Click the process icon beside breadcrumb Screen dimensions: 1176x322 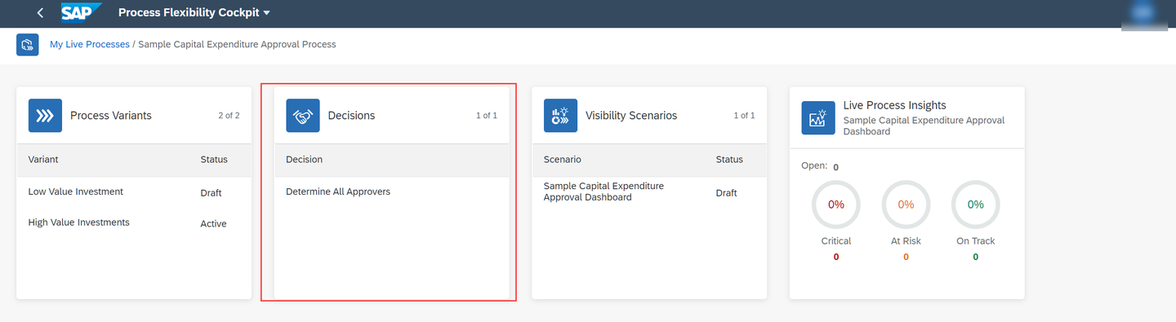pos(28,44)
